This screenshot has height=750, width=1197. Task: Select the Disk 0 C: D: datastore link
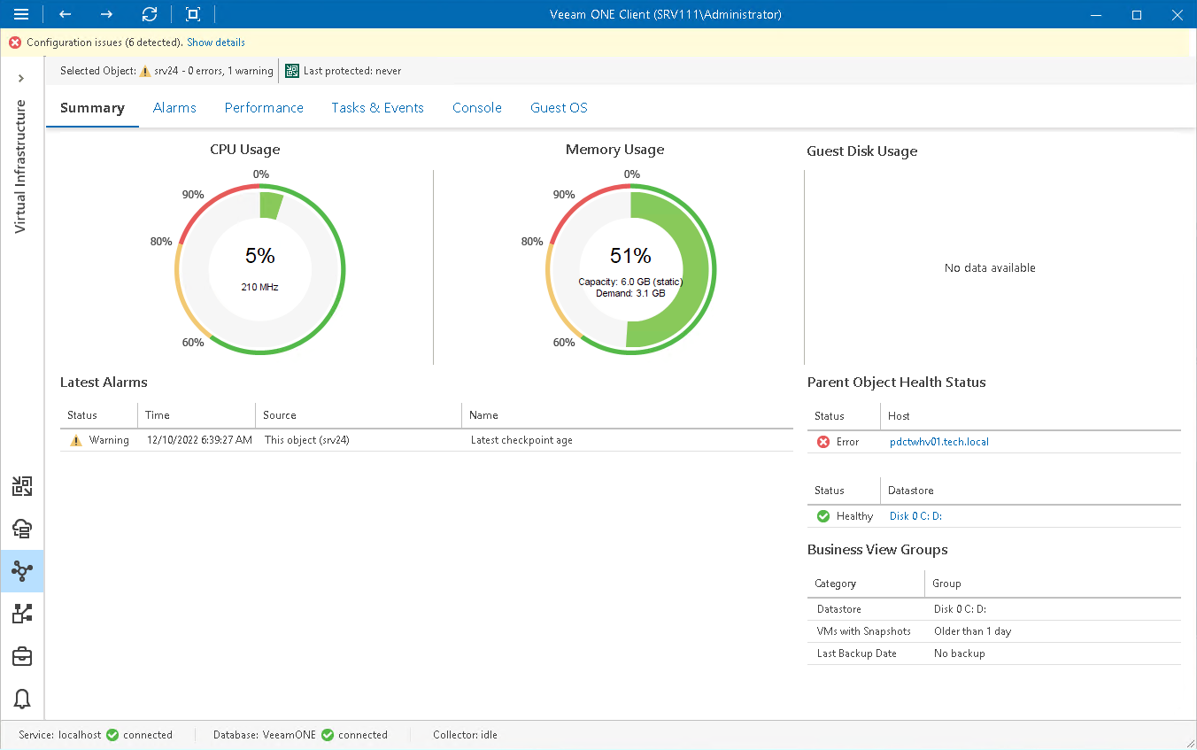click(915, 515)
